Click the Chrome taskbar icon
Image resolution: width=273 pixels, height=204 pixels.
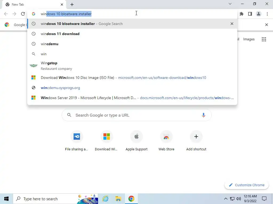point(131,199)
